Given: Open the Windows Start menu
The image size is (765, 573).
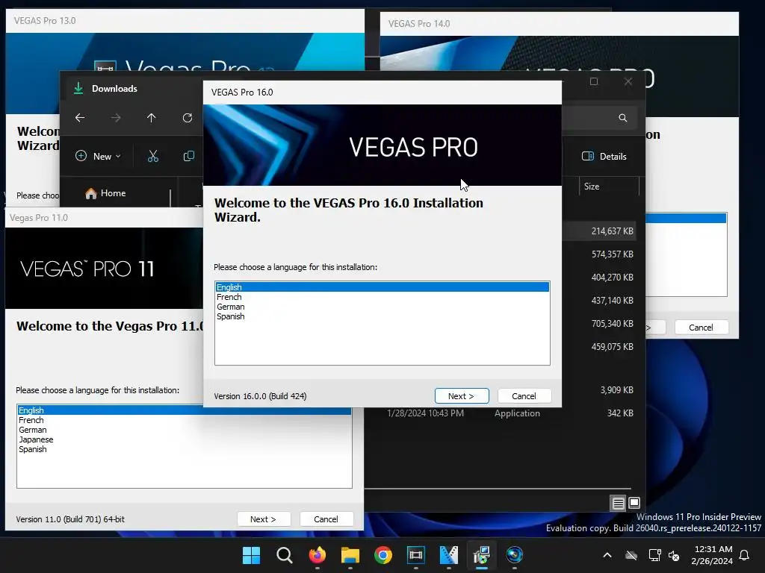Looking at the screenshot, I should click(x=251, y=555).
